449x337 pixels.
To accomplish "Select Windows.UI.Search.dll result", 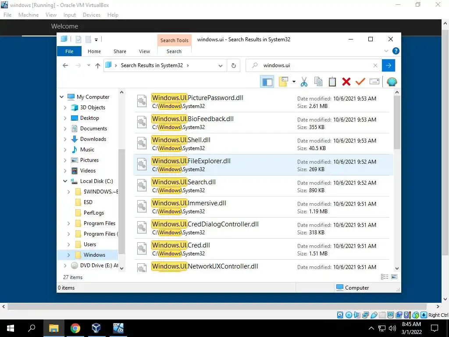I will (263, 186).
